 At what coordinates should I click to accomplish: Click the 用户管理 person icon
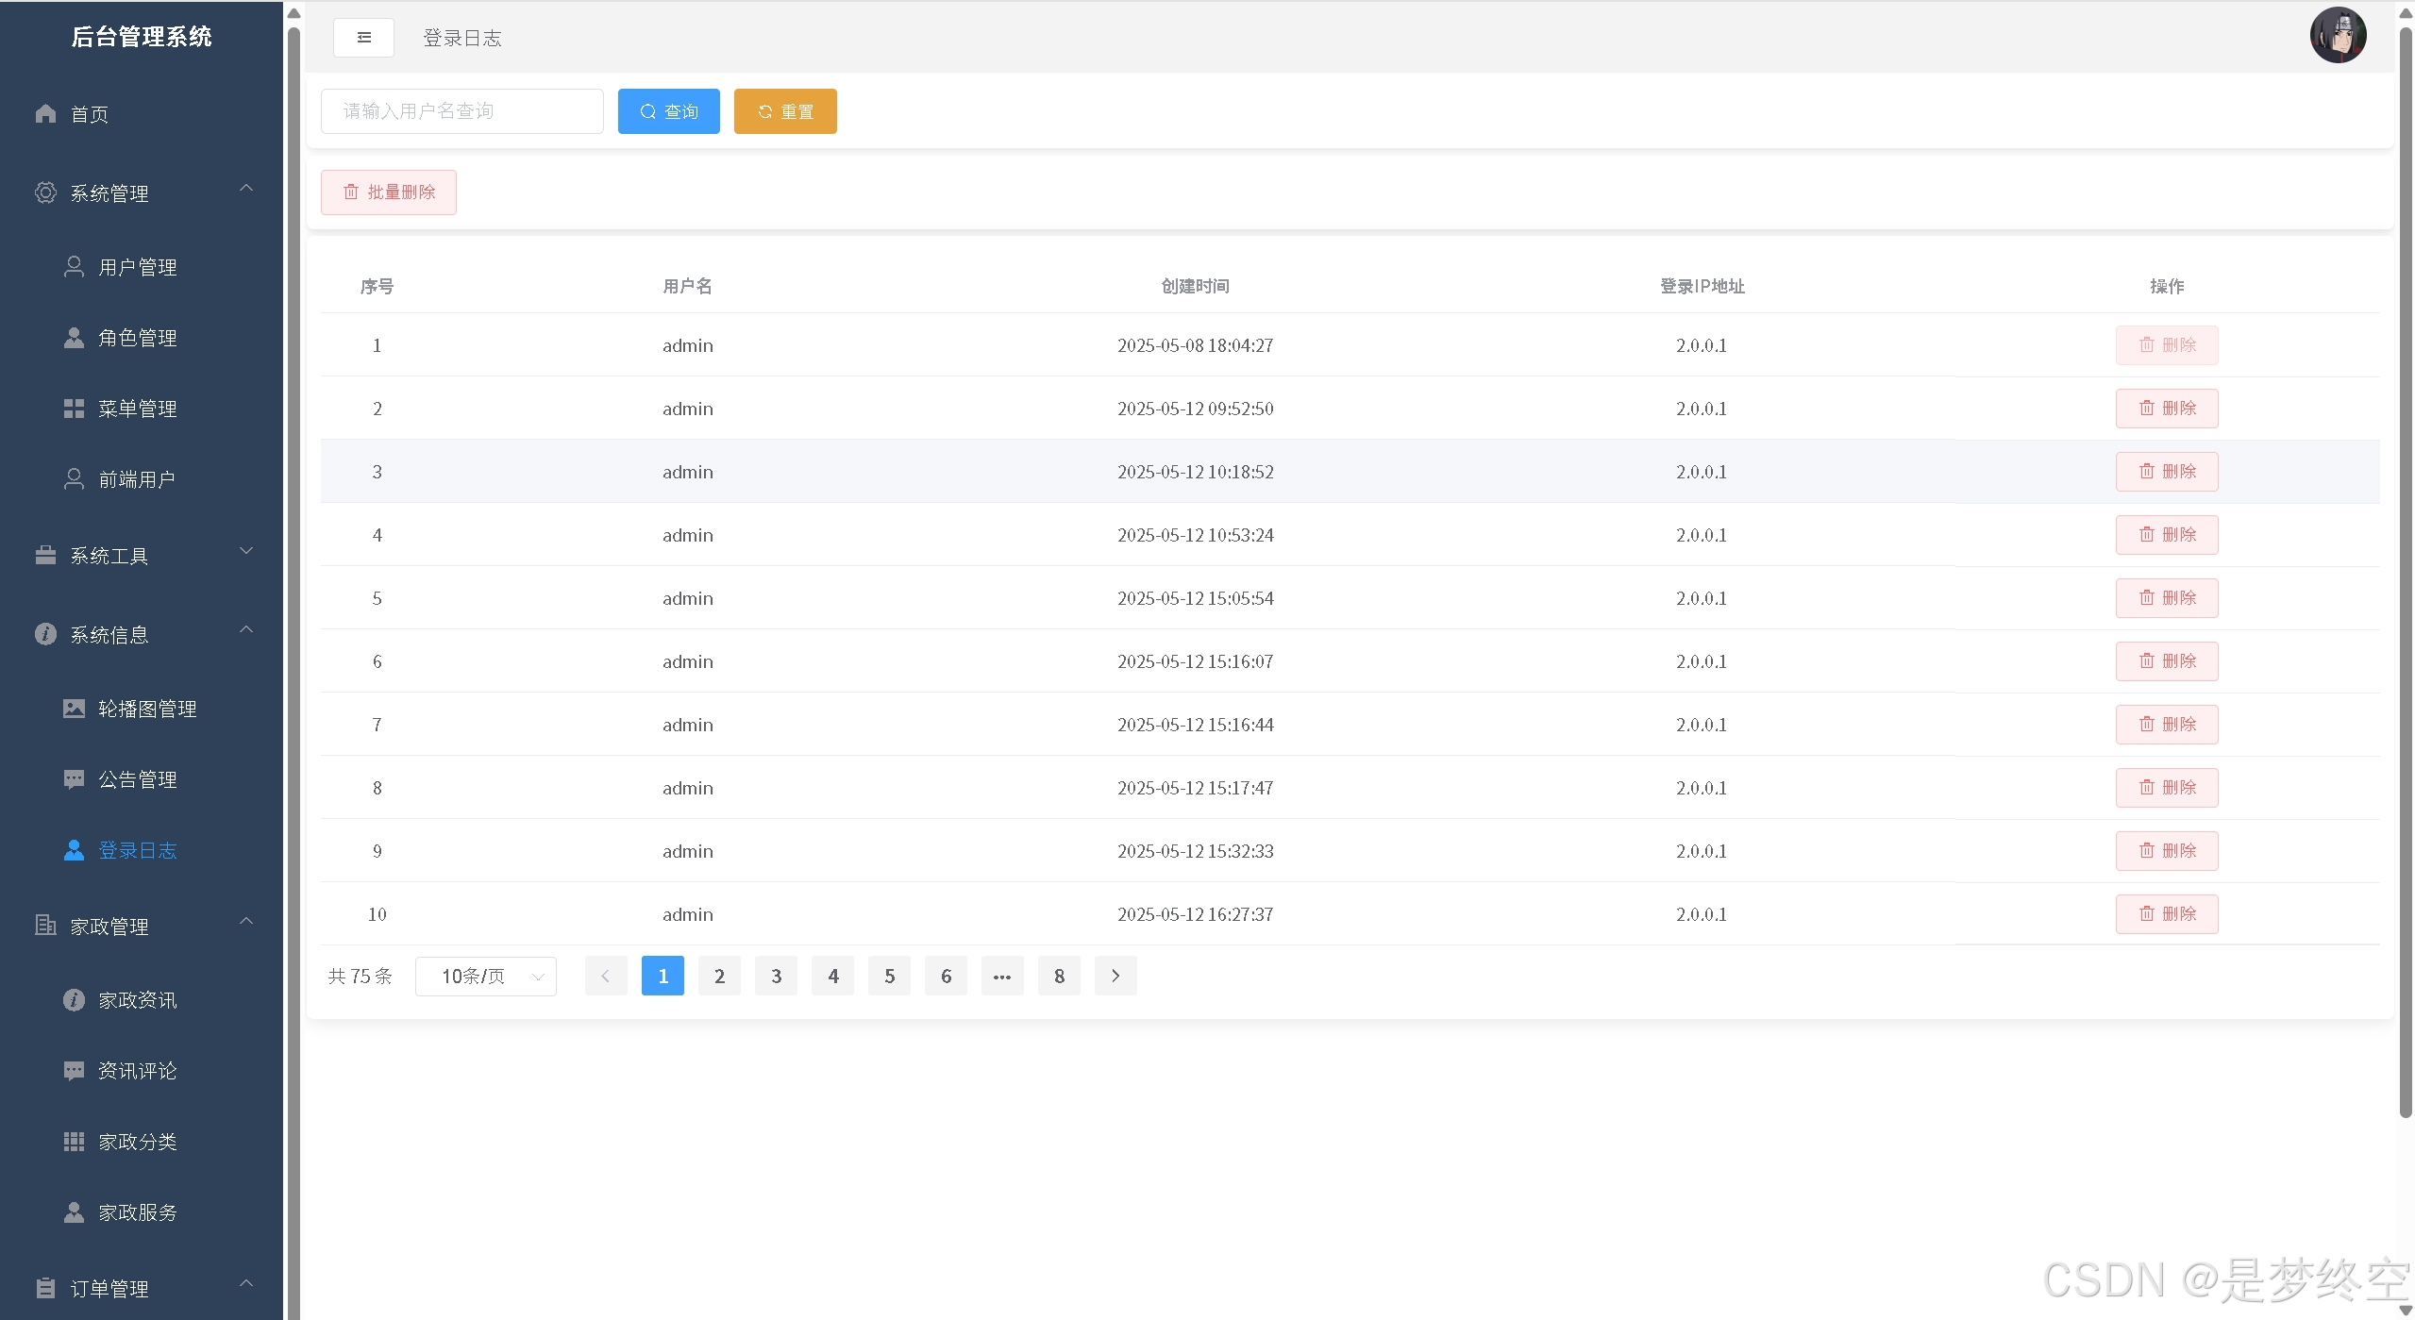pyautogui.click(x=74, y=267)
